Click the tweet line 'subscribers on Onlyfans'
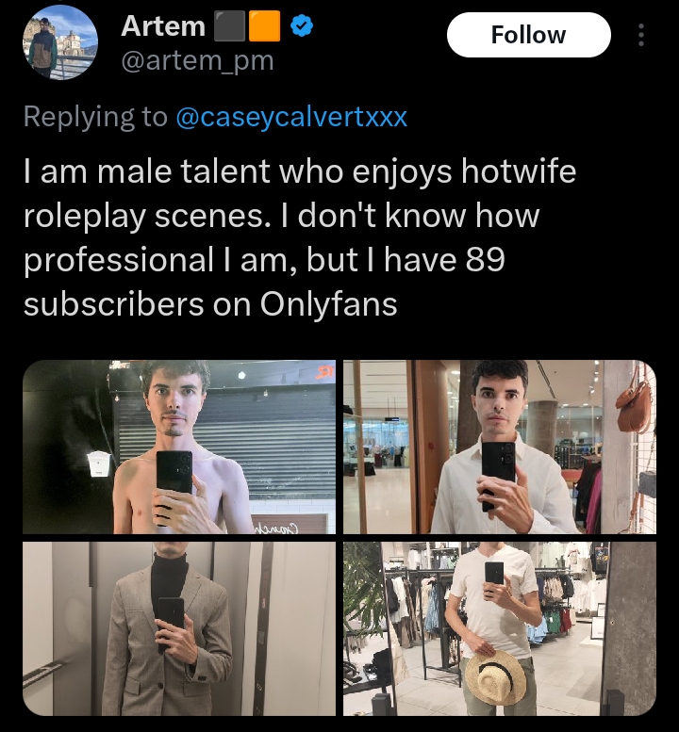The height and width of the screenshot is (732, 679). tap(210, 304)
